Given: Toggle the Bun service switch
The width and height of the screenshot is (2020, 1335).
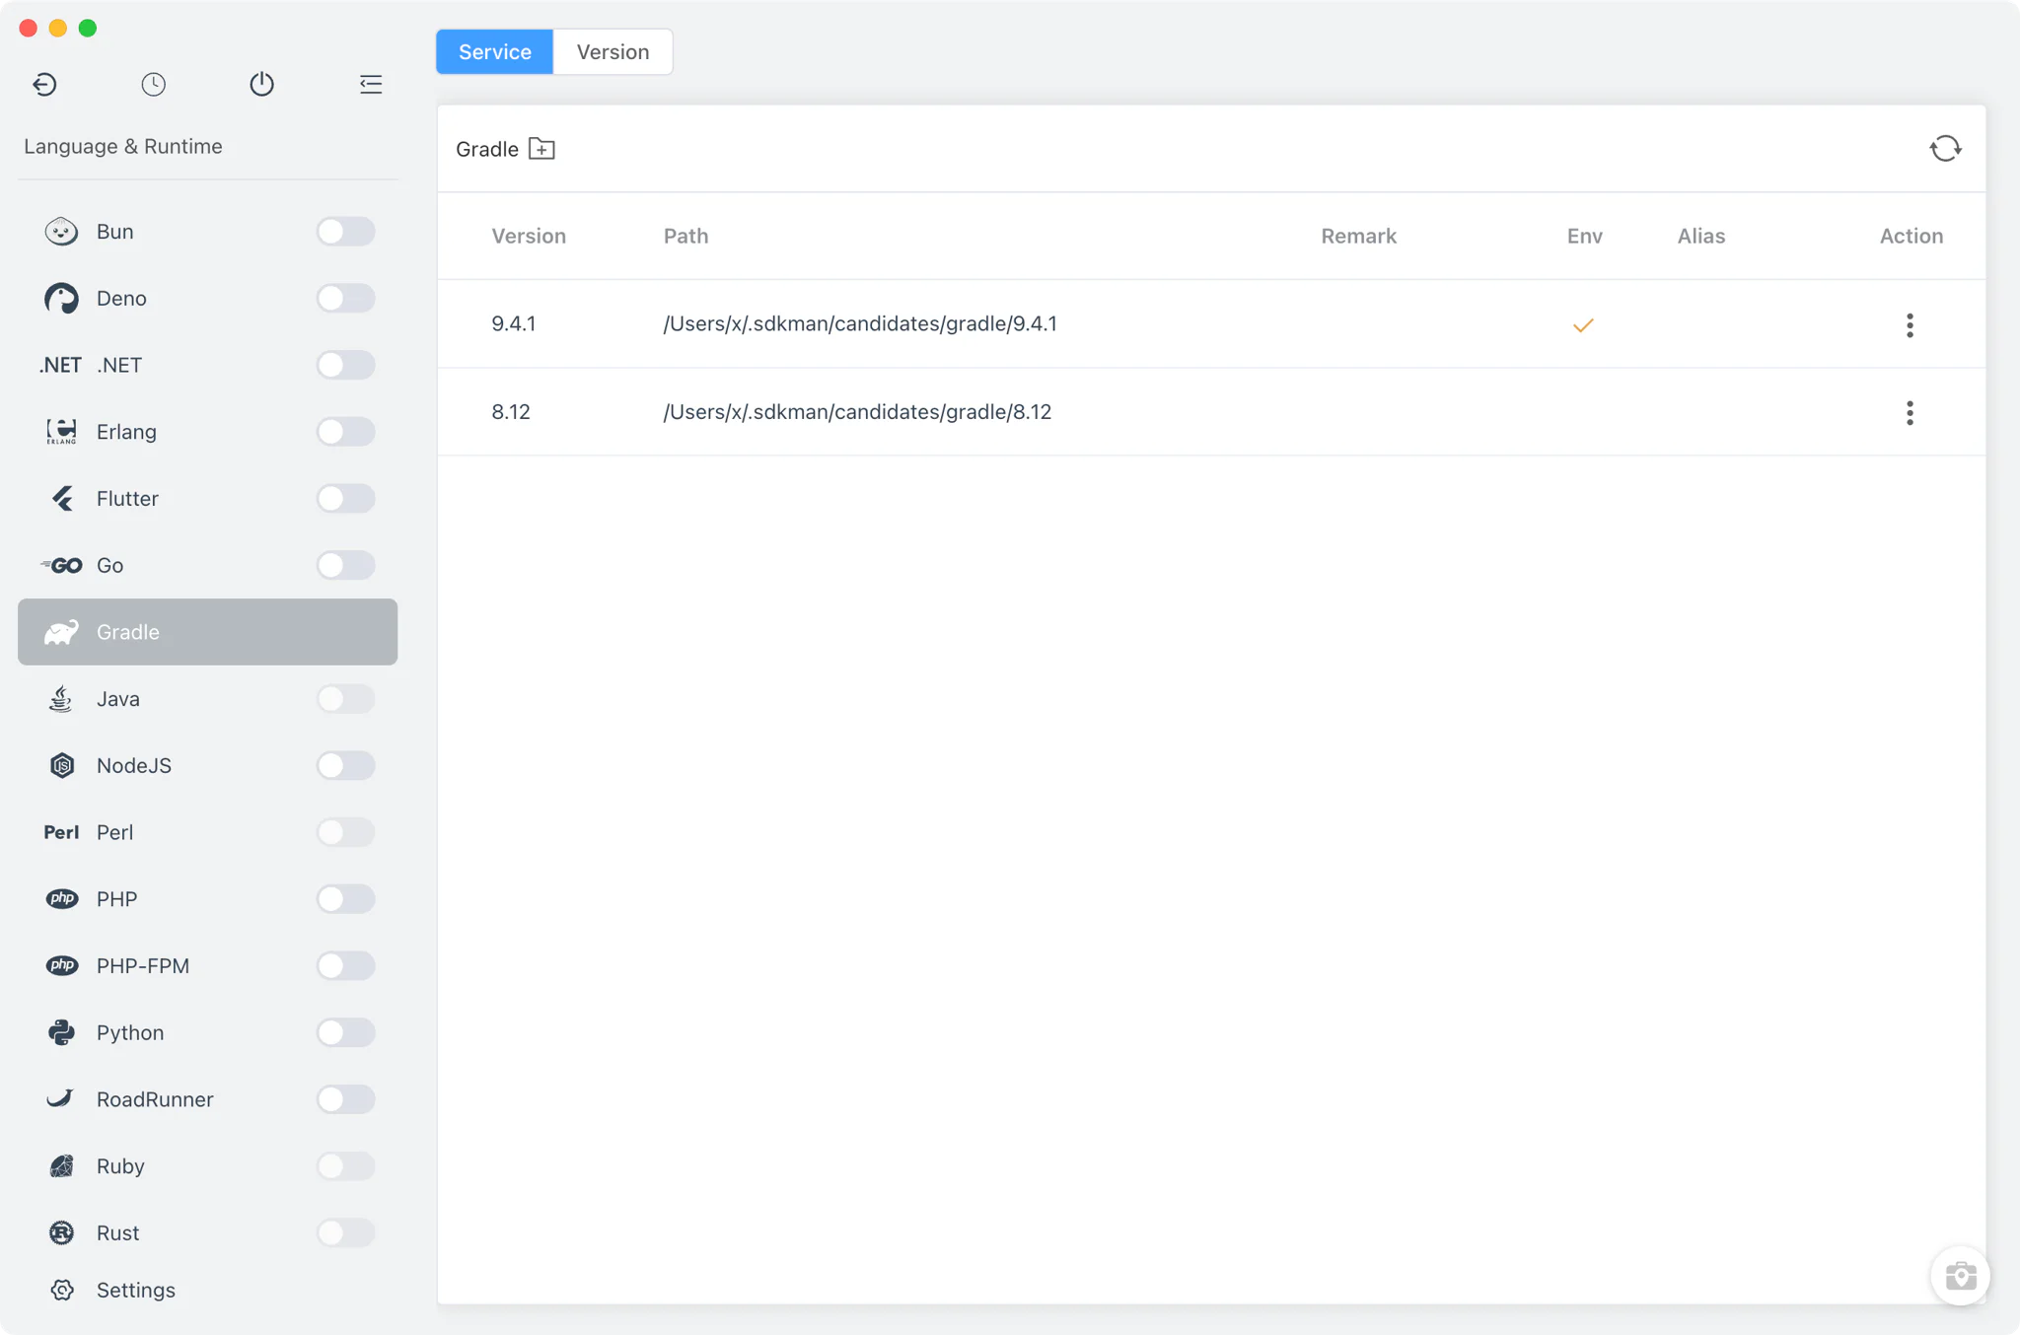Looking at the screenshot, I should coord(345,232).
